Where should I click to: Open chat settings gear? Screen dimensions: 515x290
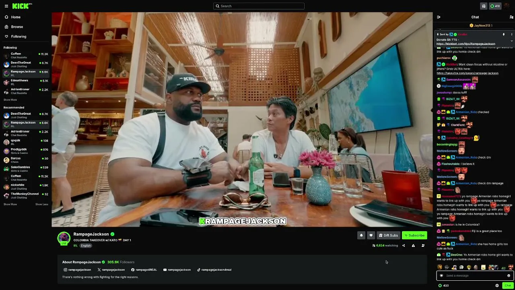[x=497, y=286]
